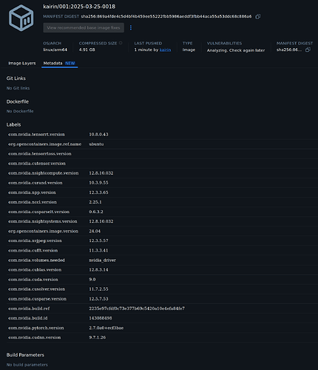Click the compressed size info icon
This screenshot has width=318, height=370.
121,43
